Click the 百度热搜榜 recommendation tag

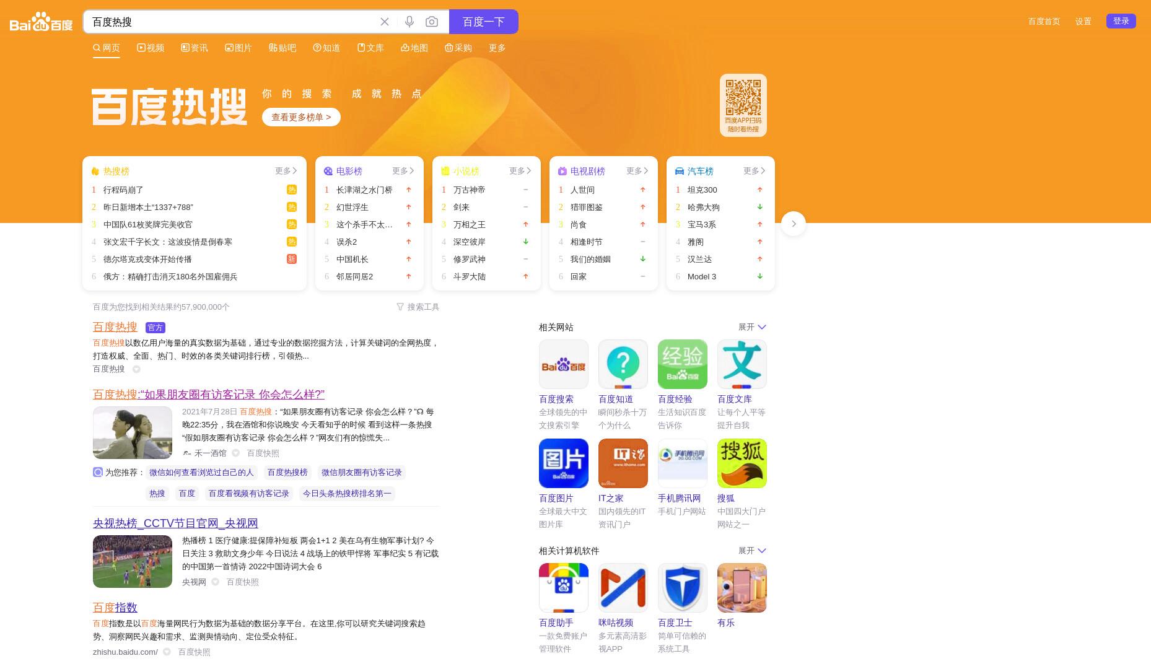tap(287, 473)
